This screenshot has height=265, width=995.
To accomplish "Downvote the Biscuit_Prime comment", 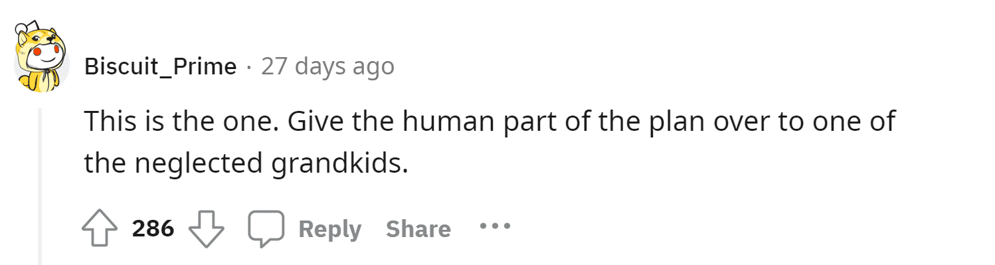I will click(x=207, y=229).
